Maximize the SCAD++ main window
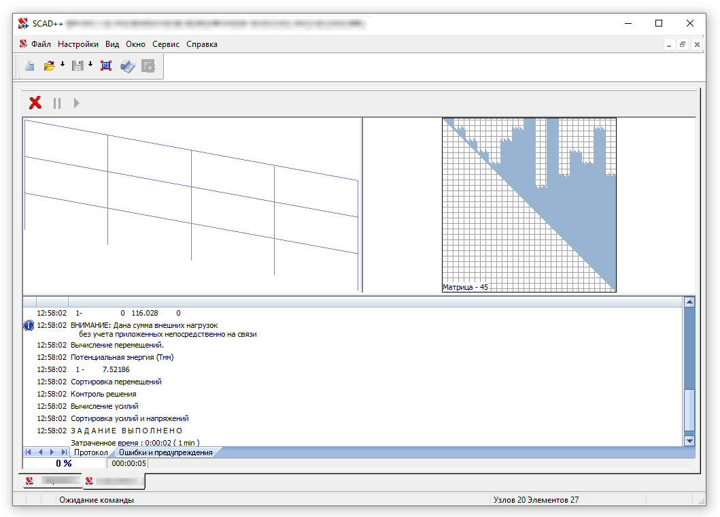The width and height of the screenshot is (720, 517). point(658,23)
